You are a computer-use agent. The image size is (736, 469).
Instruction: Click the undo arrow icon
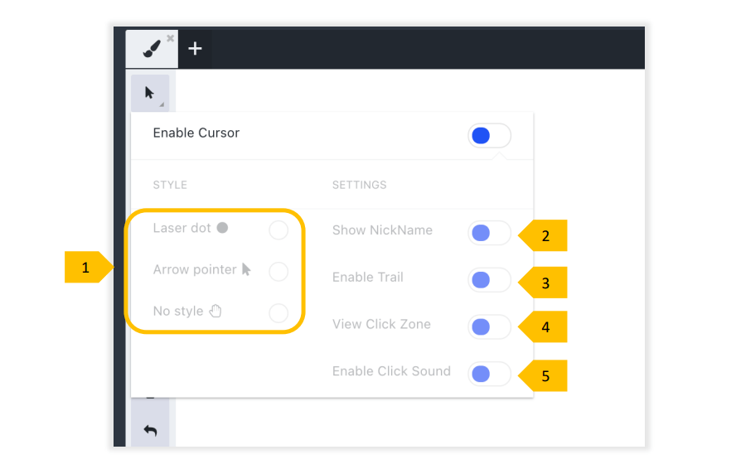click(x=150, y=430)
